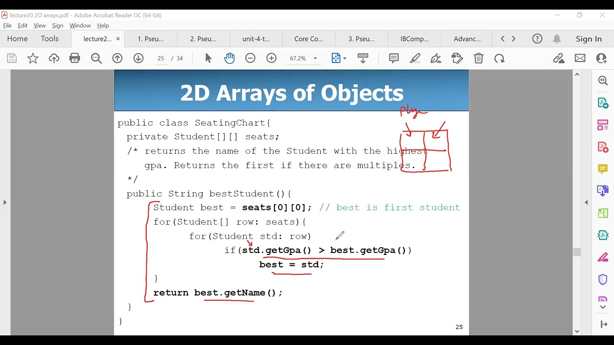The image size is (614, 345).
Task: Open Combine Files in right pane
Action: 603,191
